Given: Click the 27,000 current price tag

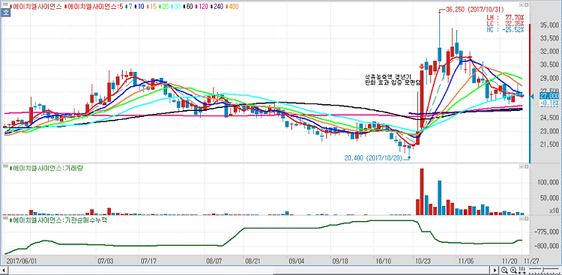Looking at the screenshot, I should 549,96.
